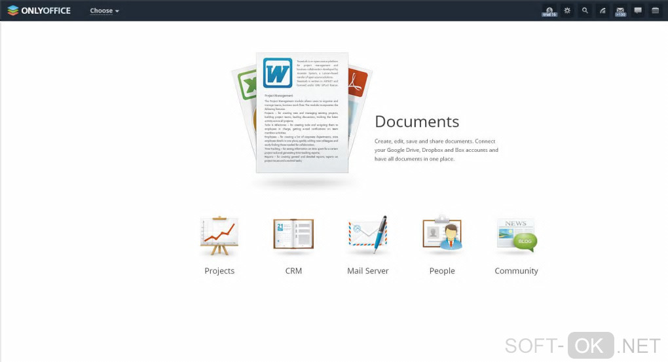Open the feed icon
The width and height of the screenshot is (668, 362).
click(603, 10)
